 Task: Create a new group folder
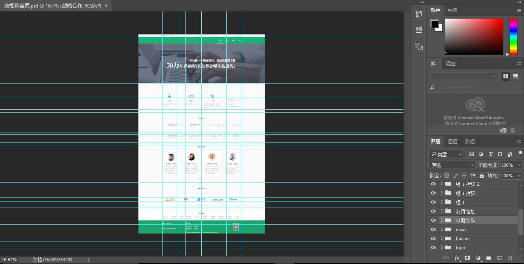[488, 258]
